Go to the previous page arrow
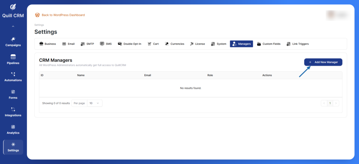This screenshot has height=164, width=359. coord(324,103)
